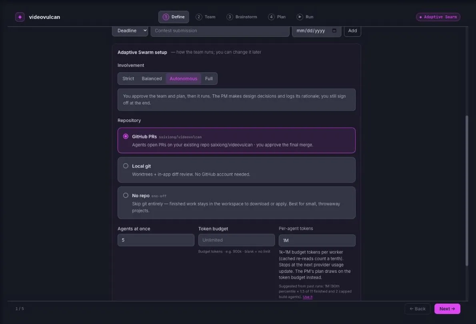The image size is (476, 324).
Task: Click 'Worktrees + in-app diff review' description
Action: click(x=191, y=174)
